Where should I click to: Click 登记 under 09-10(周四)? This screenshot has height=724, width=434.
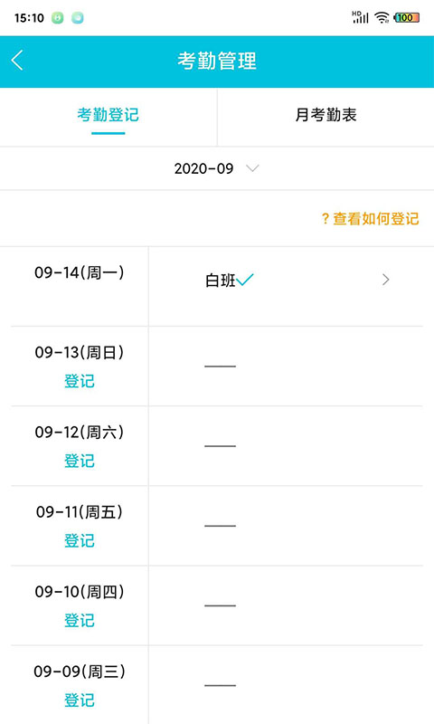pyautogui.click(x=80, y=620)
